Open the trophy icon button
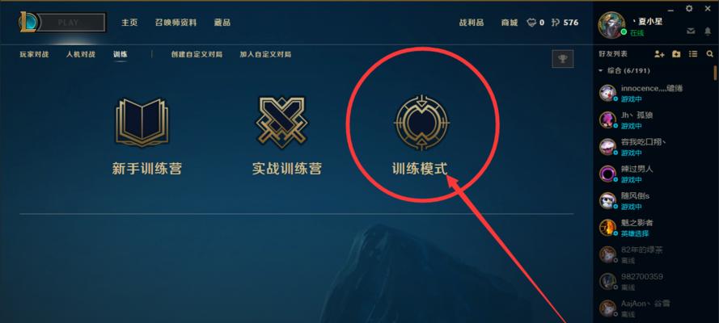This screenshot has height=323, width=719. click(563, 59)
